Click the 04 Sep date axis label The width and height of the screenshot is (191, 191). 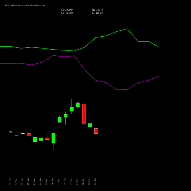[95, 182]
